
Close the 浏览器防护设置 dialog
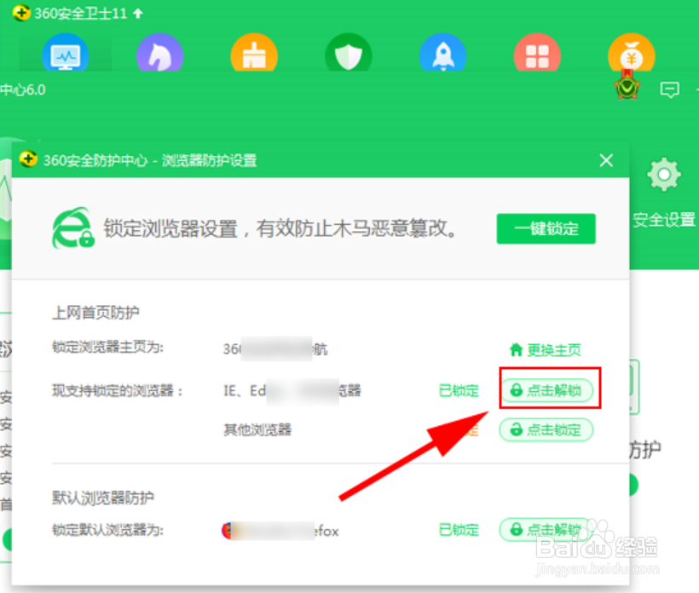[606, 160]
